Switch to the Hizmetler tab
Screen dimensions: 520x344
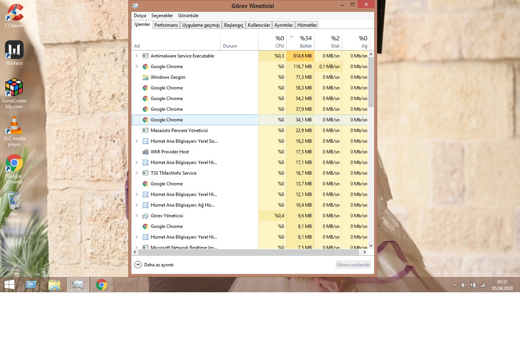pyautogui.click(x=307, y=25)
